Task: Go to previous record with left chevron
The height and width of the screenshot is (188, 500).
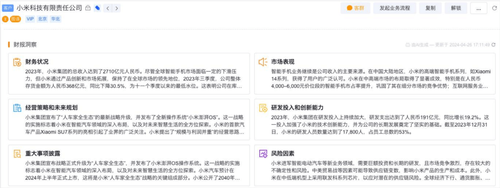Action: 108,8
